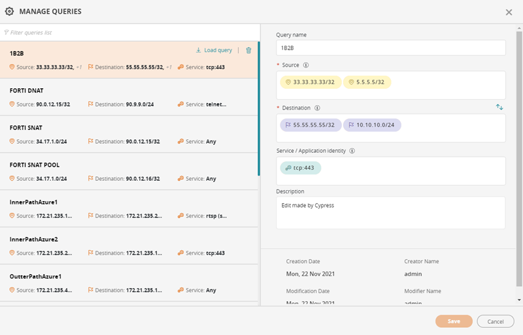Viewport: 523px width, 335px height.
Task: Click the right panel vertical scrollbar
Action: [x=519, y=163]
